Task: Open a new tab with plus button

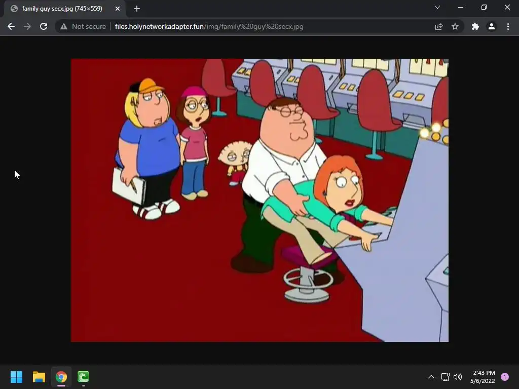Action: [x=137, y=9]
